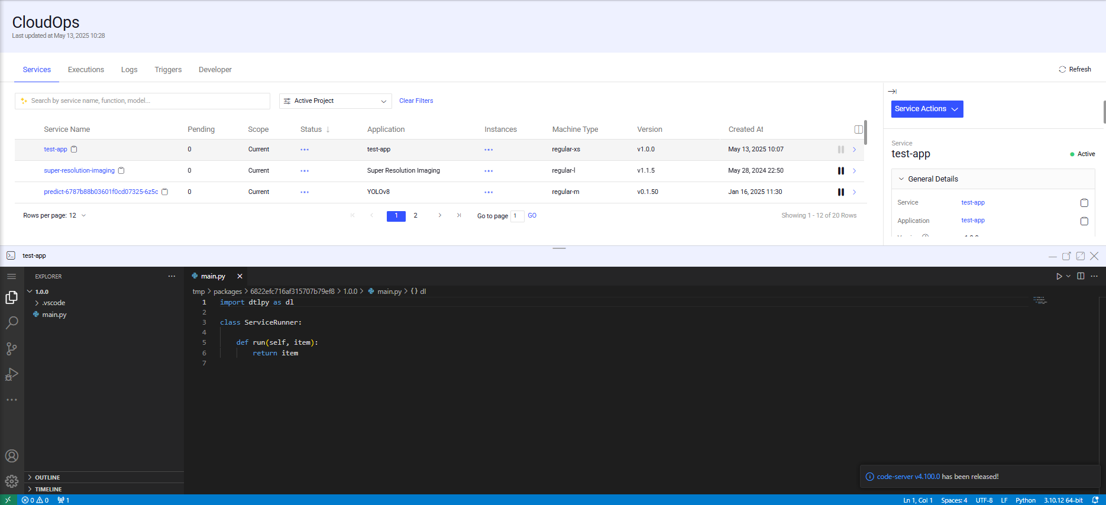Jump to last page arrow
The height and width of the screenshot is (505, 1106).
tap(458, 216)
